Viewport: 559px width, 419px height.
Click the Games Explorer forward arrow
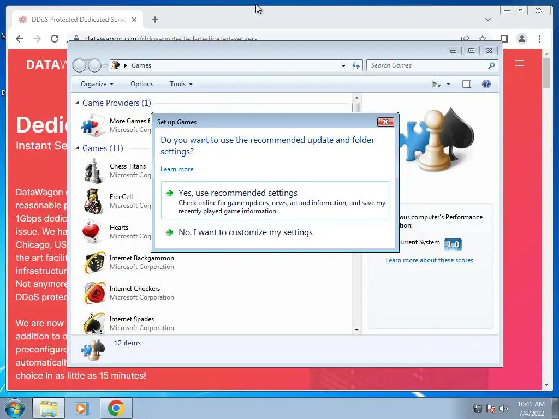(x=94, y=65)
